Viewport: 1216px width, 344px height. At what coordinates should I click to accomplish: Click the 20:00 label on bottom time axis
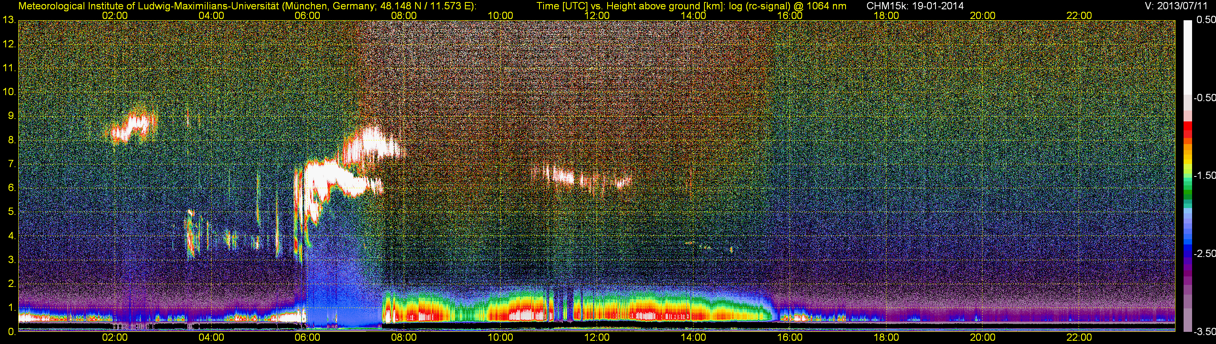[983, 338]
